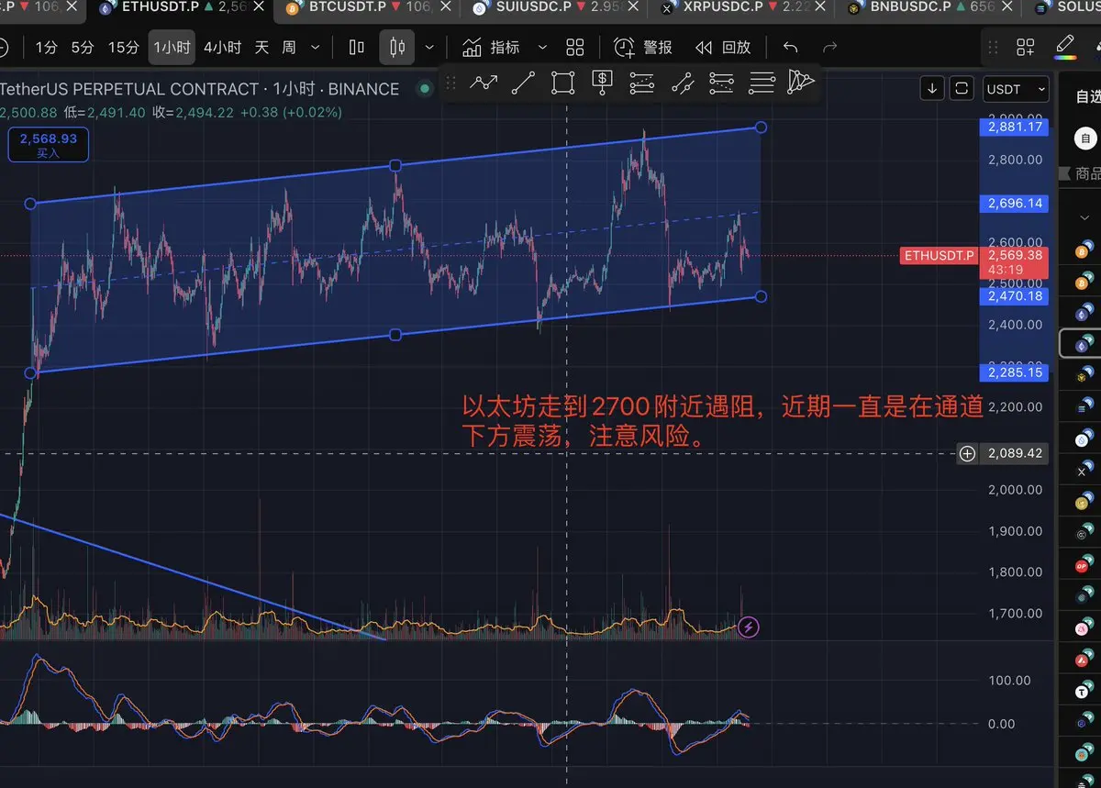The image size is (1101, 788).
Task: Open the layout widgets add icon
Action: coord(1025,47)
